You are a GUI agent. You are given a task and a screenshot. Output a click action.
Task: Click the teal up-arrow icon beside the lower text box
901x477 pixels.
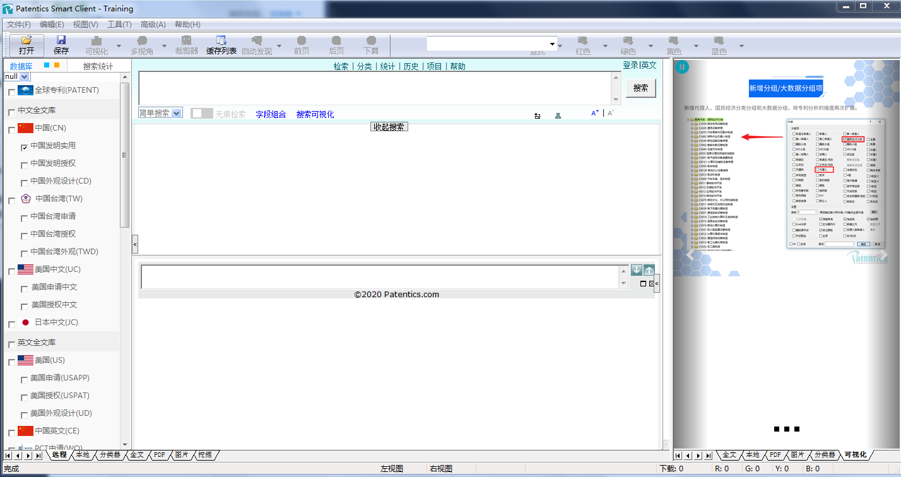pyautogui.click(x=649, y=270)
